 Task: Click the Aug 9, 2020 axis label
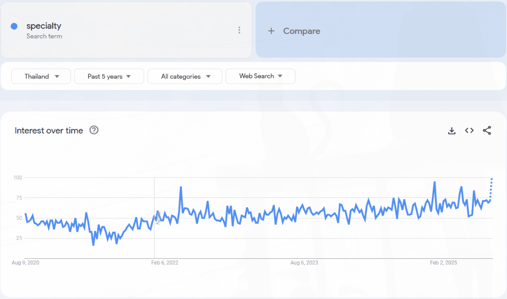(26, 263)
